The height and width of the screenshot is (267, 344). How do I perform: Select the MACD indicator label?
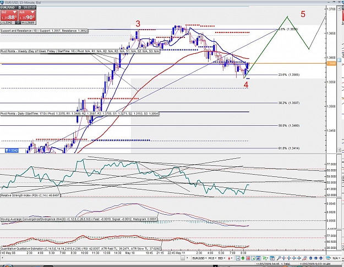tap(79, 219)
